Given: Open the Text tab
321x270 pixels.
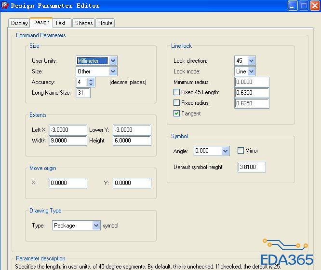Looking at the screenshot, I should click(x=62, y=23).
